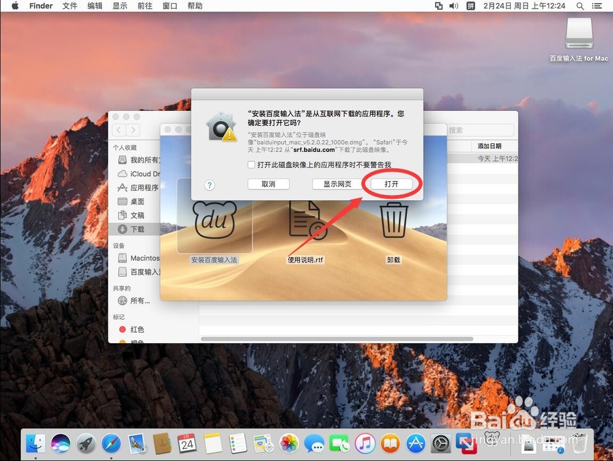Sort by 添加日期 column header
This screenshot has width=613, height=461.
click(489, 146)
